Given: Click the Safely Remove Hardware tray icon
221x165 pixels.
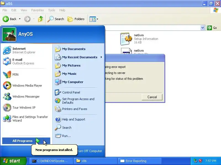Looking at the screenshot, I should [x=195, y=161].
